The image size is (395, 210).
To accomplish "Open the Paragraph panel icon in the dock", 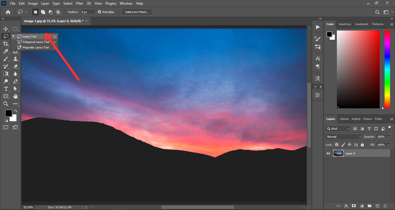I will 318,67.
